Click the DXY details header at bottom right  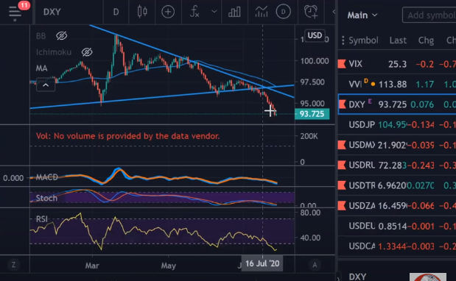point(357,277)
